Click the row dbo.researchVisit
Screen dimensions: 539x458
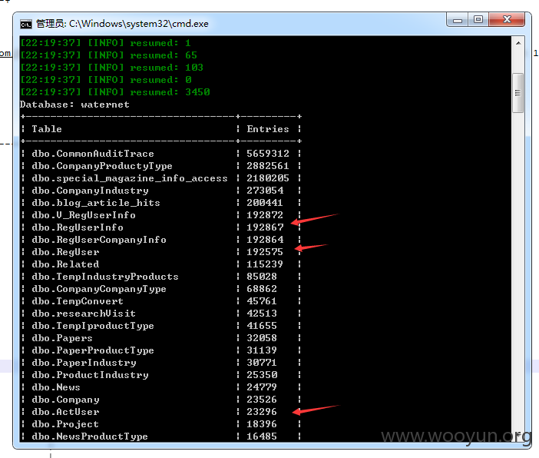pos(161,314)
